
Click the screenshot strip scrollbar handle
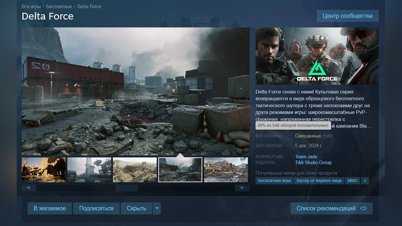pos(127,188)
